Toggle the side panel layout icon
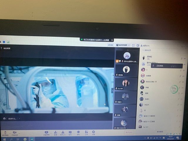Viewport: 188px width, 141px height. pyautogui.click(x=138, y=46)
